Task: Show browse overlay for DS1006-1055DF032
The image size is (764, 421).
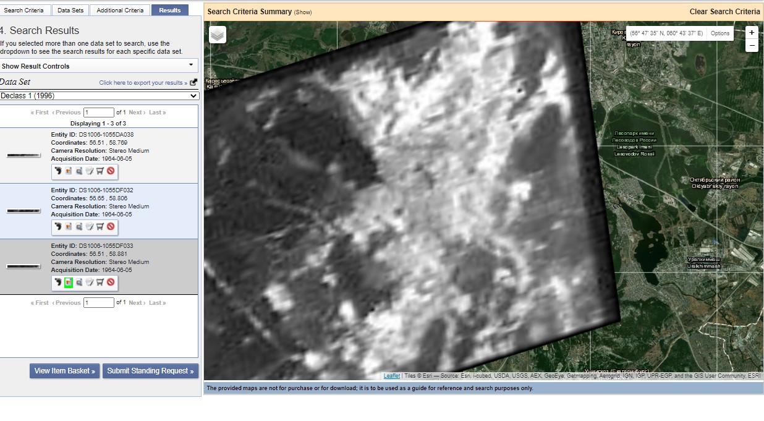Action: point(69,227)
